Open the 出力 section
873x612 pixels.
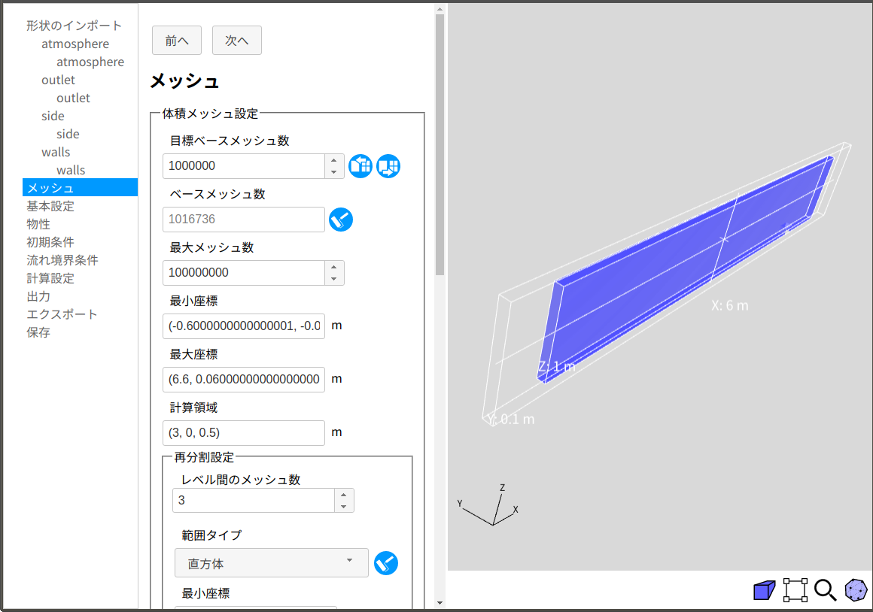(x=38, y=296)
